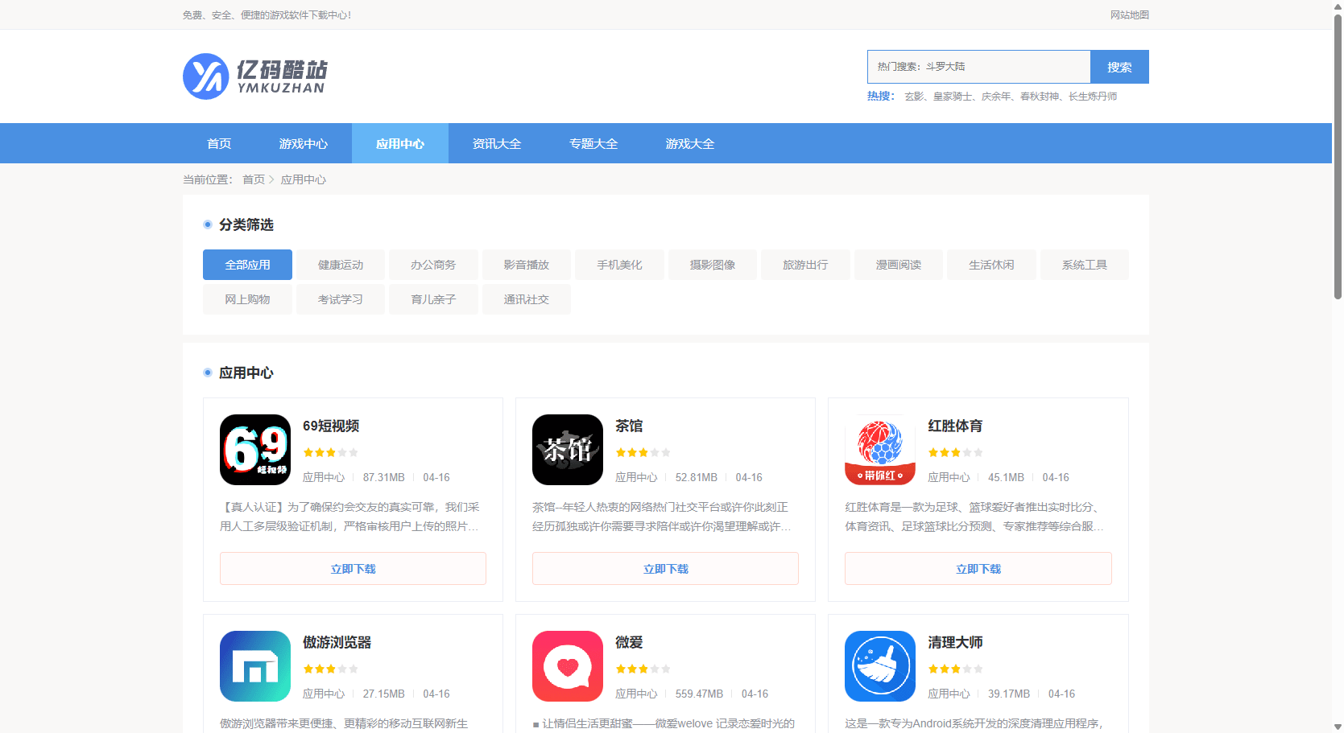Open the 傲游浏览器 app icon

(x=255, y=666)
